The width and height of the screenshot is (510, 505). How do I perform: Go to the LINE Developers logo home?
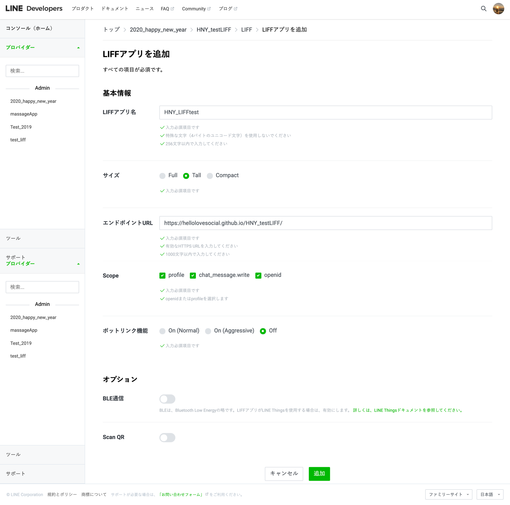click(34, 9)
